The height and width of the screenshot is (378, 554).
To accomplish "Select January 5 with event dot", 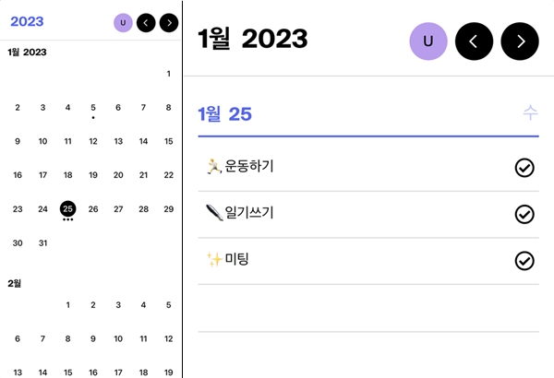I will (x=93, y=108).
